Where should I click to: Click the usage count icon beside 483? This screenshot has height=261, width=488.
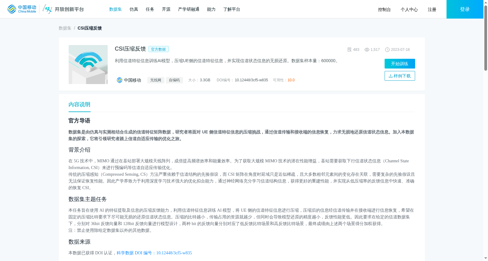click(350, 50)
